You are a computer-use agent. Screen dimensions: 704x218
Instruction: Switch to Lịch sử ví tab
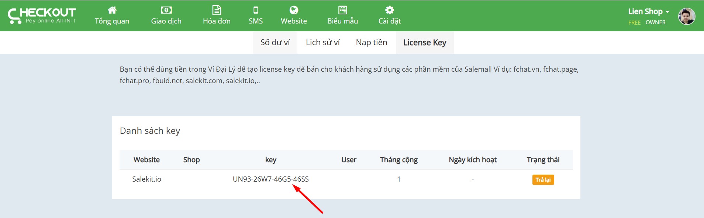(x=323, y=43)
